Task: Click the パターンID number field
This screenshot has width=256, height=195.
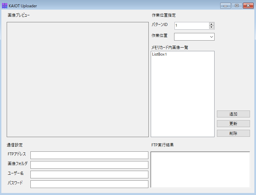Action: [x=191, y=26]
